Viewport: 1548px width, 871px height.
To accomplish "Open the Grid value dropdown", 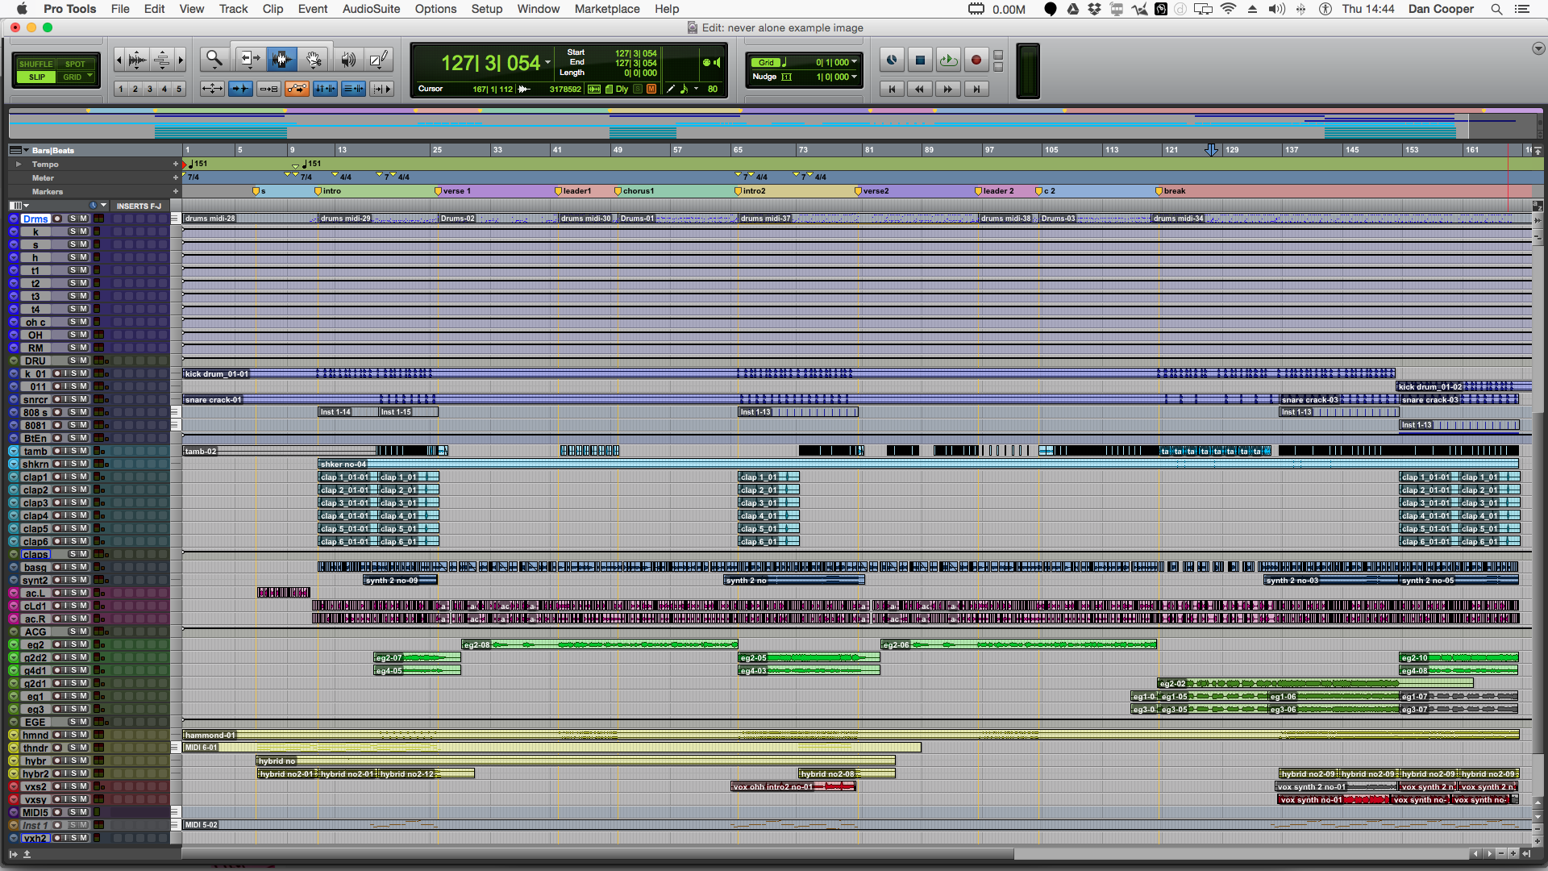I will 855,62.
